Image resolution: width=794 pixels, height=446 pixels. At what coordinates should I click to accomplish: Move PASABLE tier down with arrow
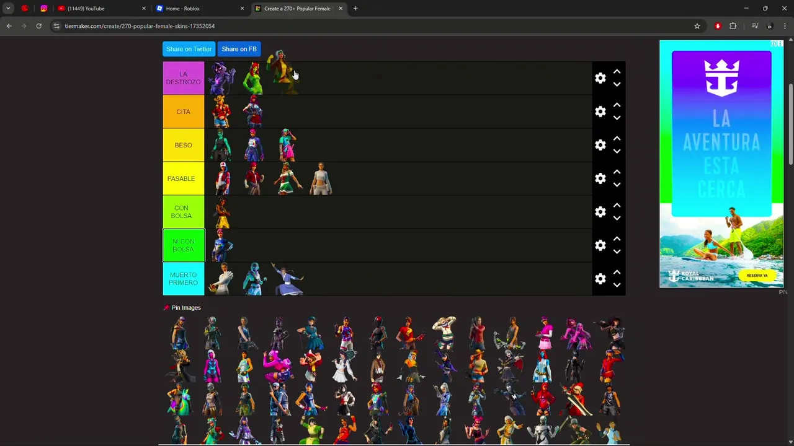point(617,185)
